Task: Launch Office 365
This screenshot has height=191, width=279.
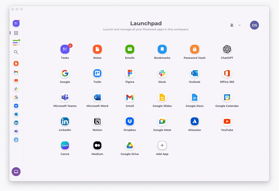Action: [x=227, y=73]
